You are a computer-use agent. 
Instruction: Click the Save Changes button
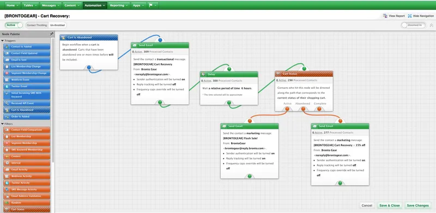click(417, 205)
